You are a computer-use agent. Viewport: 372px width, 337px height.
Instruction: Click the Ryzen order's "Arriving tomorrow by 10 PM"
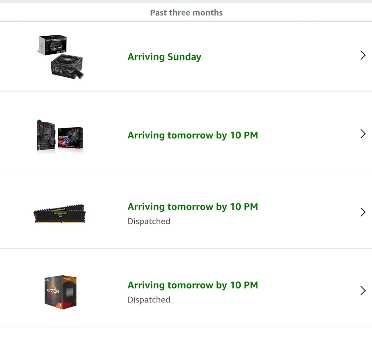point(192,285)
